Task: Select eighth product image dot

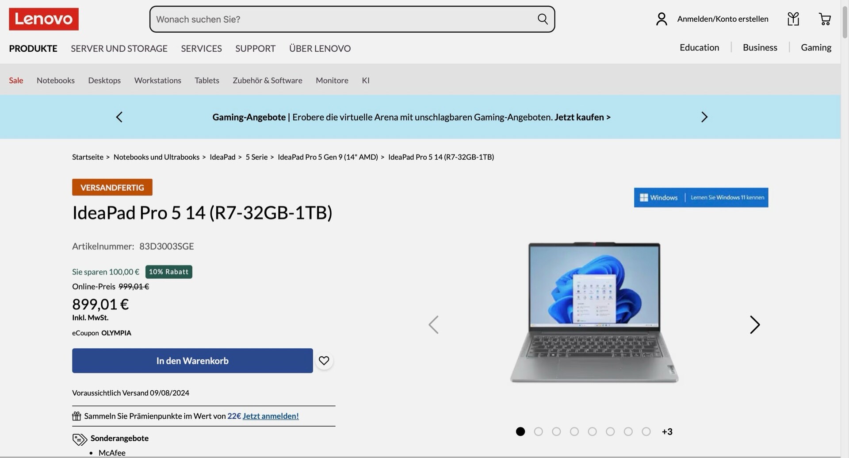Action: click(646, 431)
